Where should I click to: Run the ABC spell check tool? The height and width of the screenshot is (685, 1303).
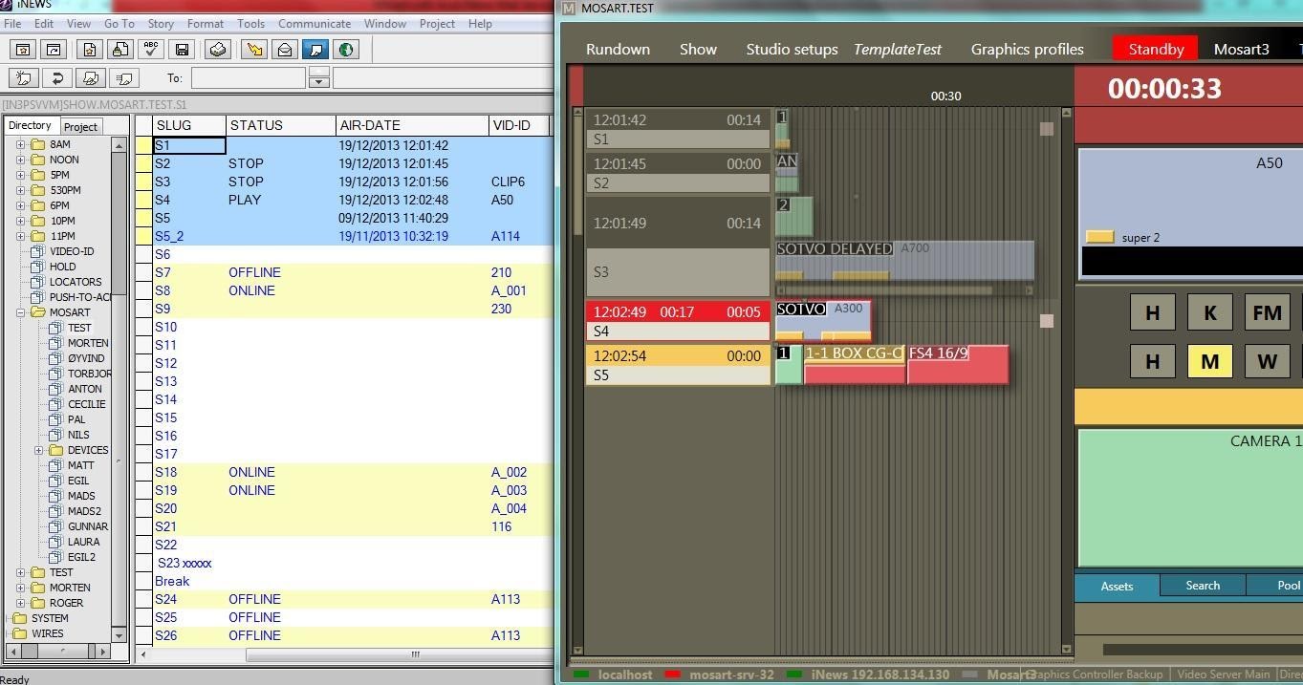coord(151,50)
